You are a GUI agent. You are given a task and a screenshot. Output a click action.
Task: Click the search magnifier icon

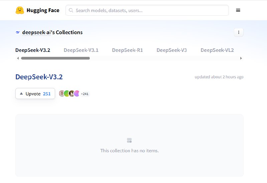click(x=71, y=10)
